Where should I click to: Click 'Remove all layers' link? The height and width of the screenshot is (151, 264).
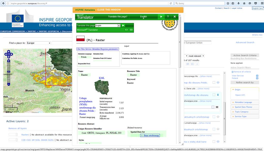(x=18, y=128)
